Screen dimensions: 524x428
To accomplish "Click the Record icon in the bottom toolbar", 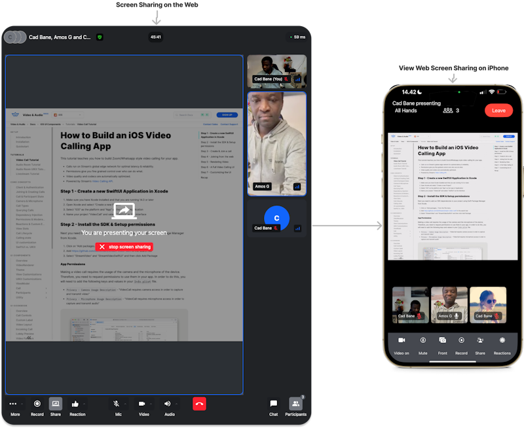I will (x=37, y=404).
